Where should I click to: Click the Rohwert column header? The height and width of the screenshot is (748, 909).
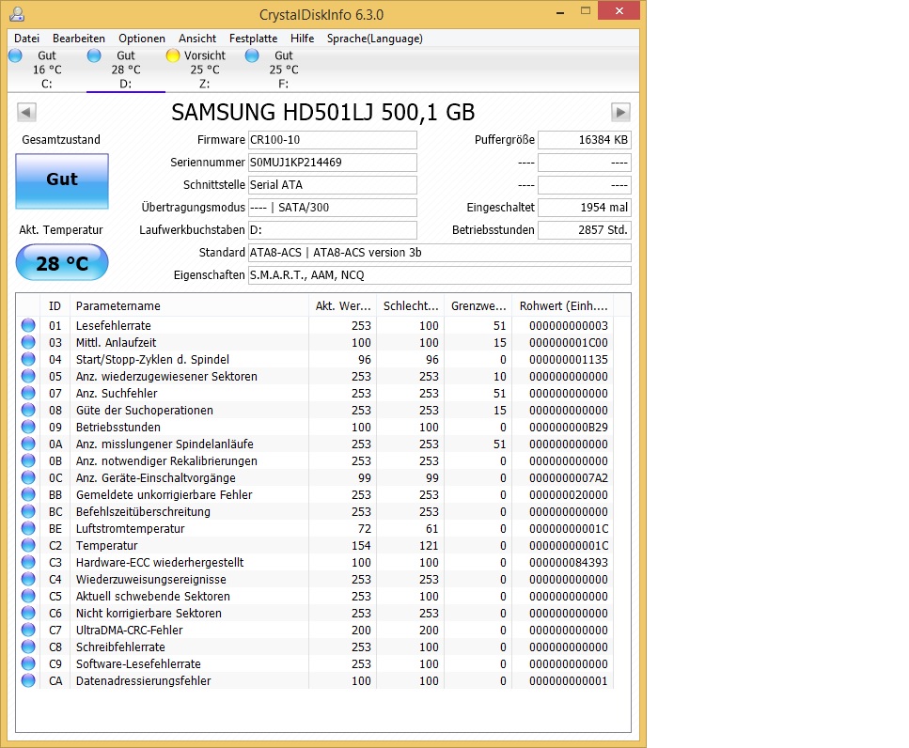563,306
